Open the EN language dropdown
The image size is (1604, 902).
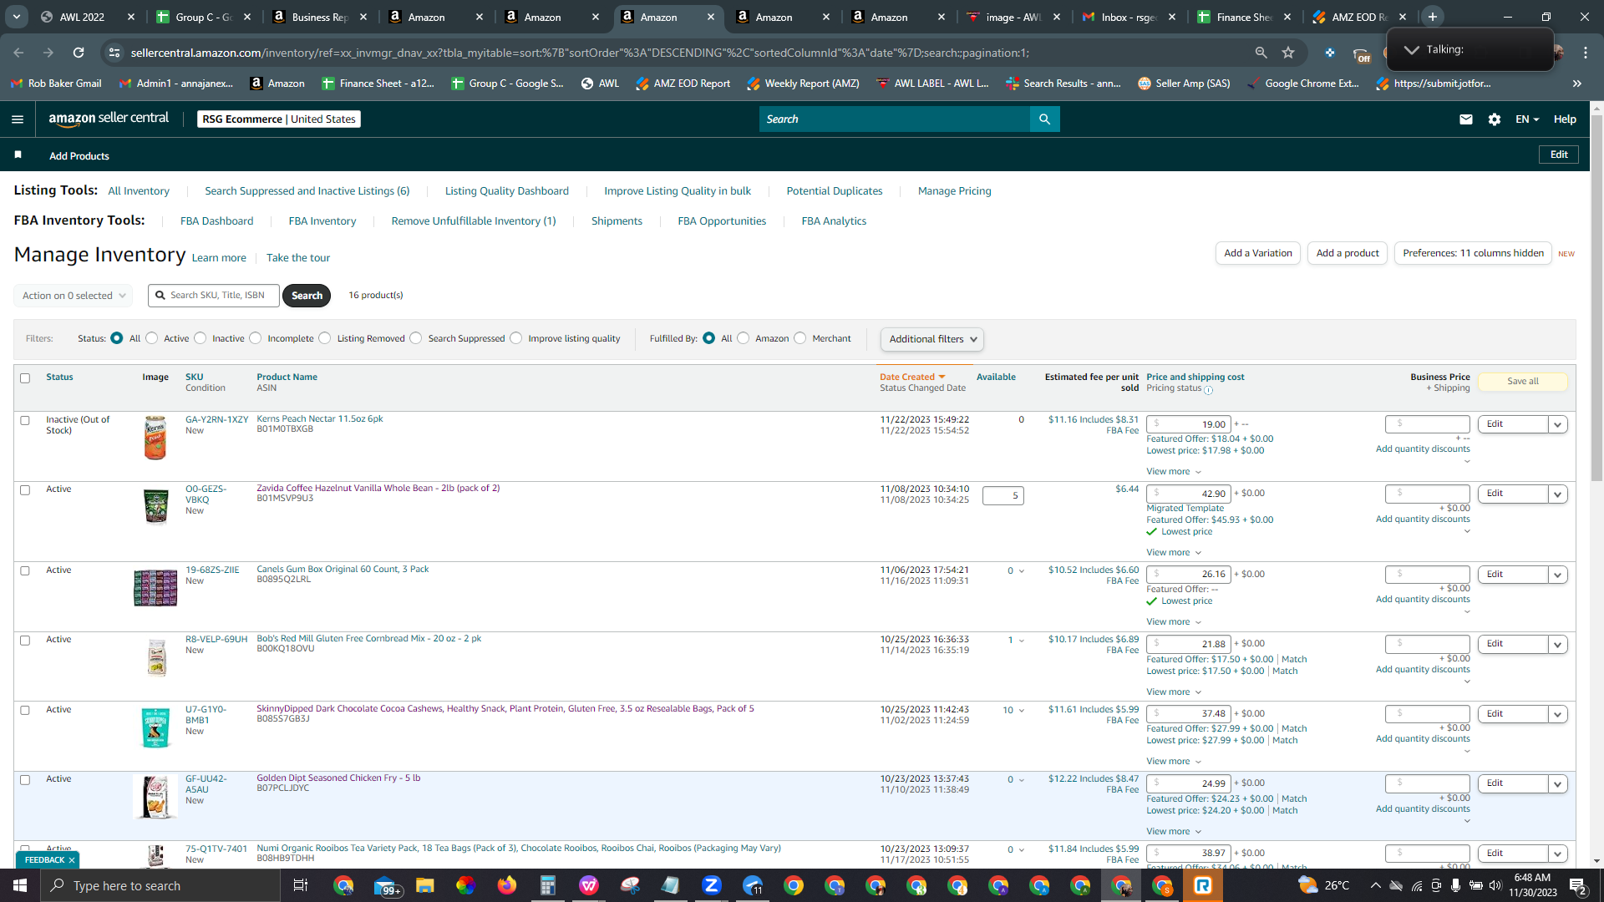(x=1527, y=119)
